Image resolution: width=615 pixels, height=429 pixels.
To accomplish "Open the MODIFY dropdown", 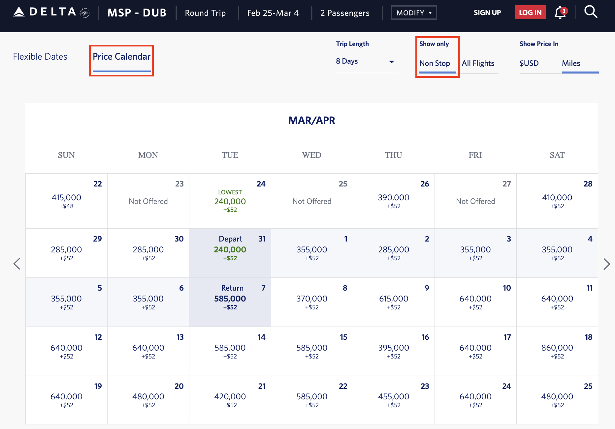I will (x=414, y=13).
